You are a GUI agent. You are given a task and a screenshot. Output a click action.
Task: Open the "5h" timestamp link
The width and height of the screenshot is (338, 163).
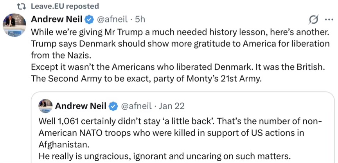click(x=140, y=19)
